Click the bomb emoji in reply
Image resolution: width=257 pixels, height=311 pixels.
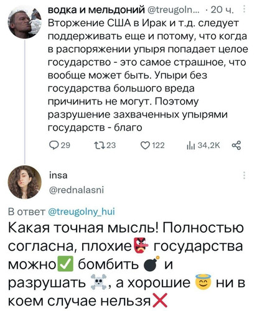[x=152, y=264]
